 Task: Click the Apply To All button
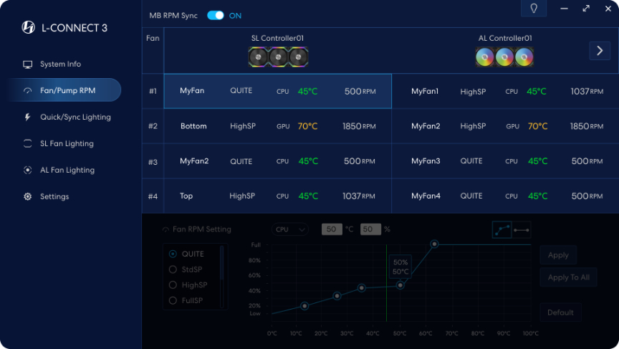(x=568, y=277)
